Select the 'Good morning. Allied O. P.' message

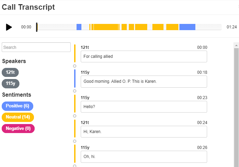click(144, 81)
